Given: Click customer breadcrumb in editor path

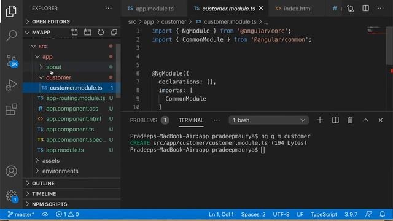Looking at the screenshot, I should [x=174, y=22].
